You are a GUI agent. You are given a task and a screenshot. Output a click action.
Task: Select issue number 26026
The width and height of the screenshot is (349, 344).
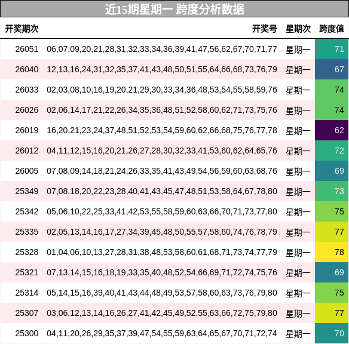tap(27, 110)
